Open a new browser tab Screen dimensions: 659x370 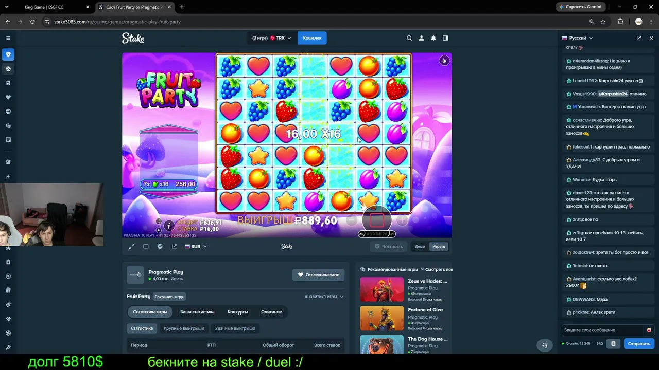point(182,7)
